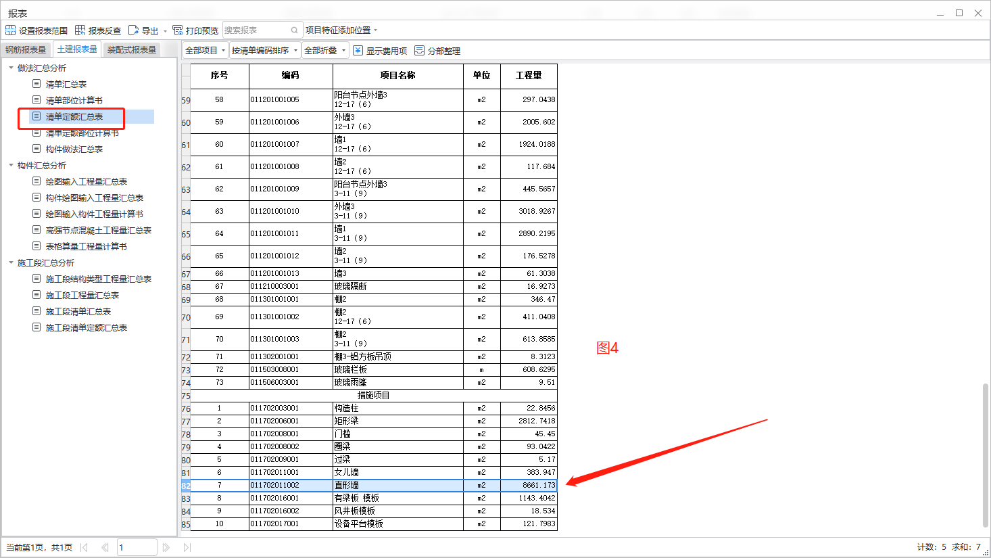The image size is (991, 558).
Task: Click the 措施项目 section row
Action: point(374,396)
